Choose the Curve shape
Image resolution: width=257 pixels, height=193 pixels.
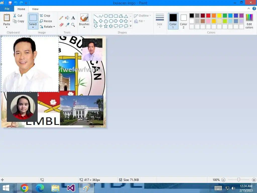[x=101, y=16]
